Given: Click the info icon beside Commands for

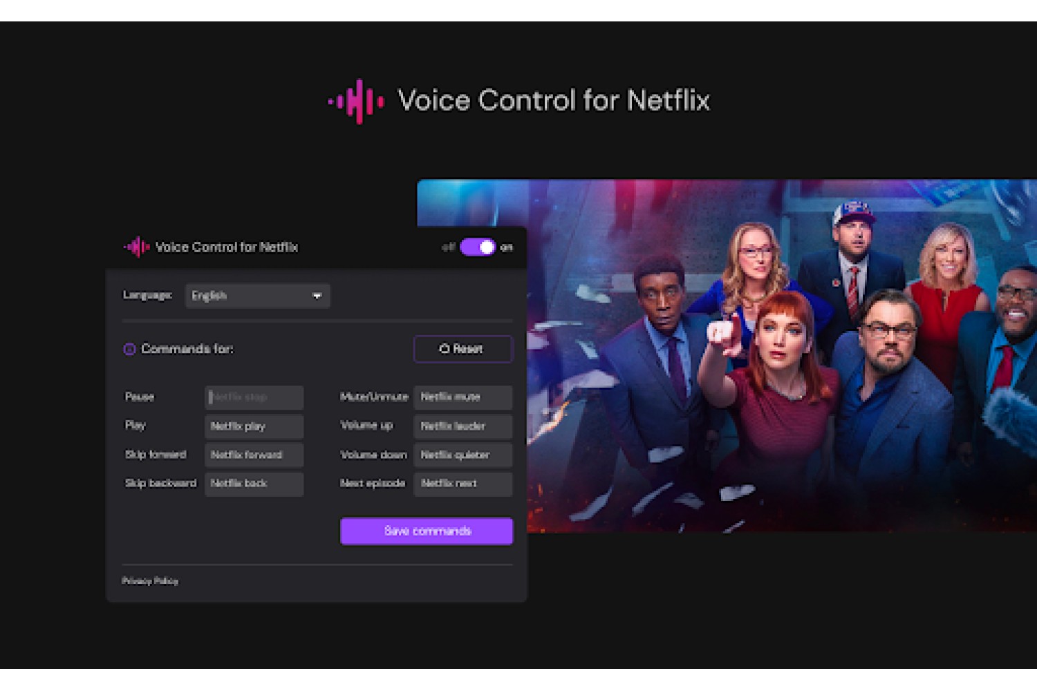Looking at the screenshot, I should tap(129, 349).
